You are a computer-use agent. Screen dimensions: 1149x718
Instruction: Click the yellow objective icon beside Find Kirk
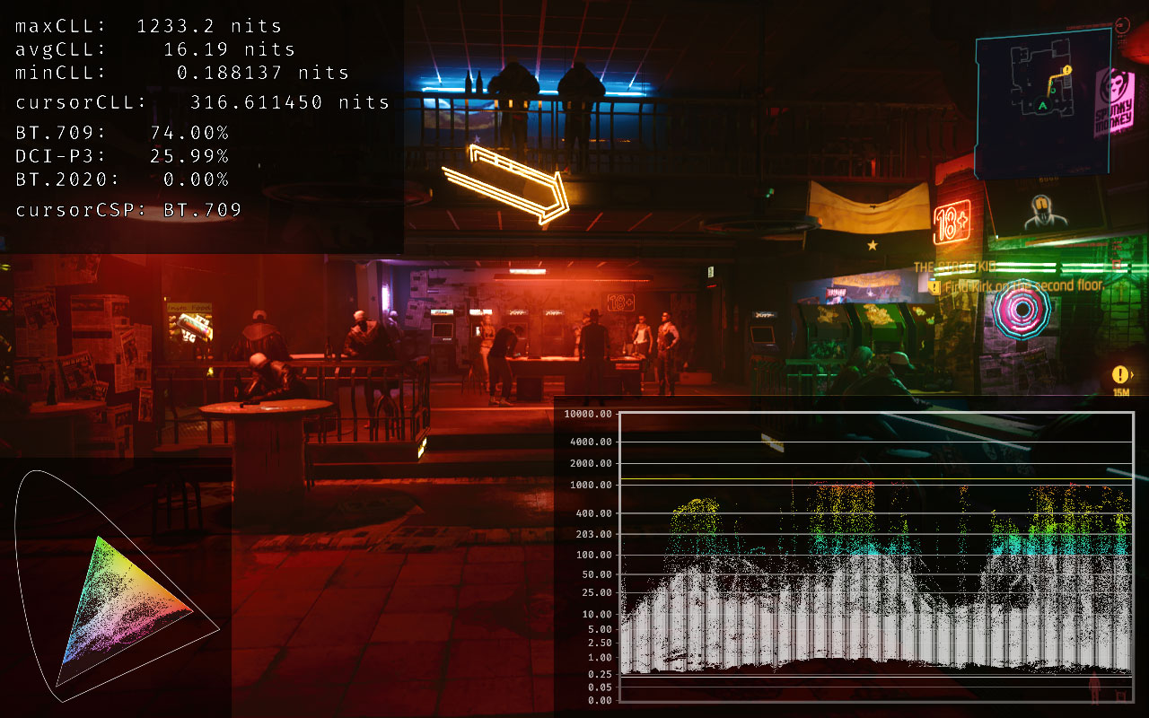(934, 287)
